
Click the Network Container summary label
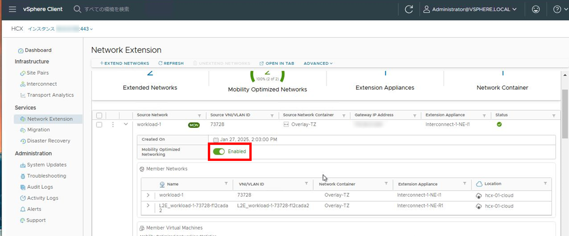pyautogui.click(x=502, y=88)
